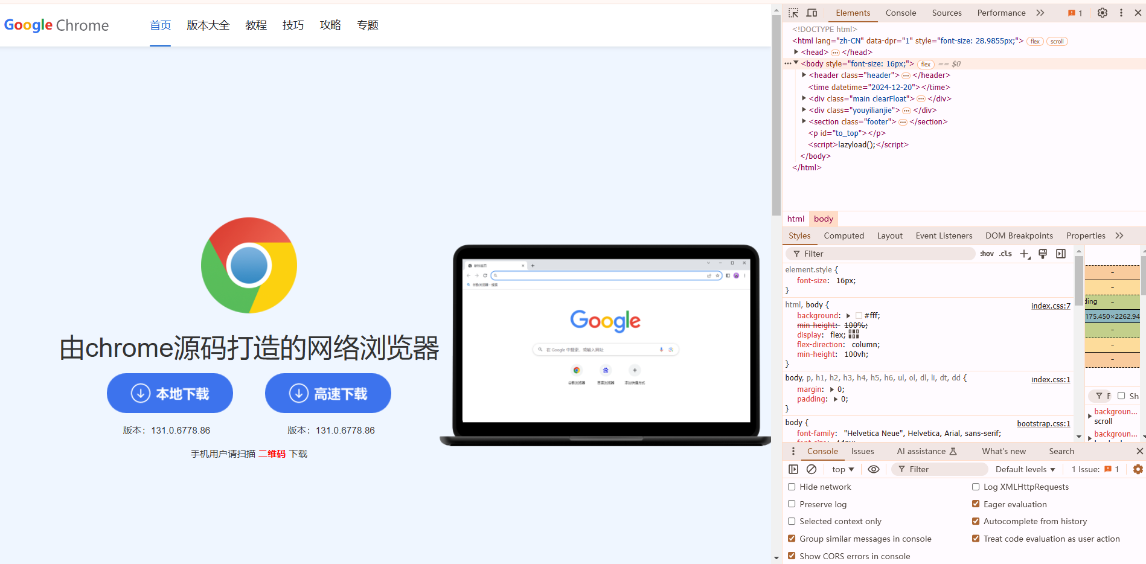Screen dimensions: 1146x564
Task: Open the bootstrap.css:1 source link
Action: click(x=1043, y=423)
